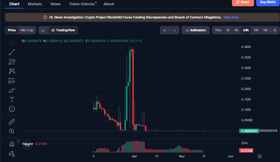Screen dimensions: 280x162
Task: Open chart settings gear near time axis
Action: point(260,156)
